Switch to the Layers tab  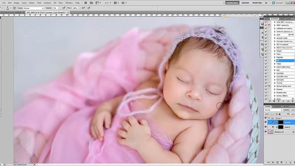click(x=267, y=107)
